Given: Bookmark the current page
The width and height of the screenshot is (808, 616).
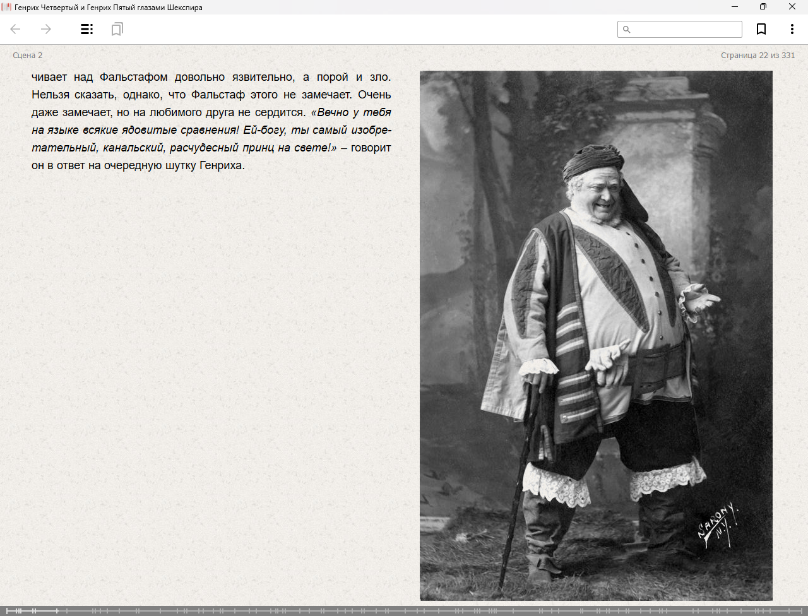Looking at the screenshot, I should tap(761, 29).
